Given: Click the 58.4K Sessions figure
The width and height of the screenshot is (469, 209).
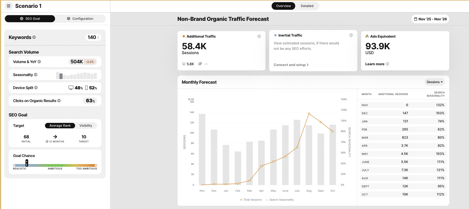Looking at the screenshot, I should (x=194, y=46).
